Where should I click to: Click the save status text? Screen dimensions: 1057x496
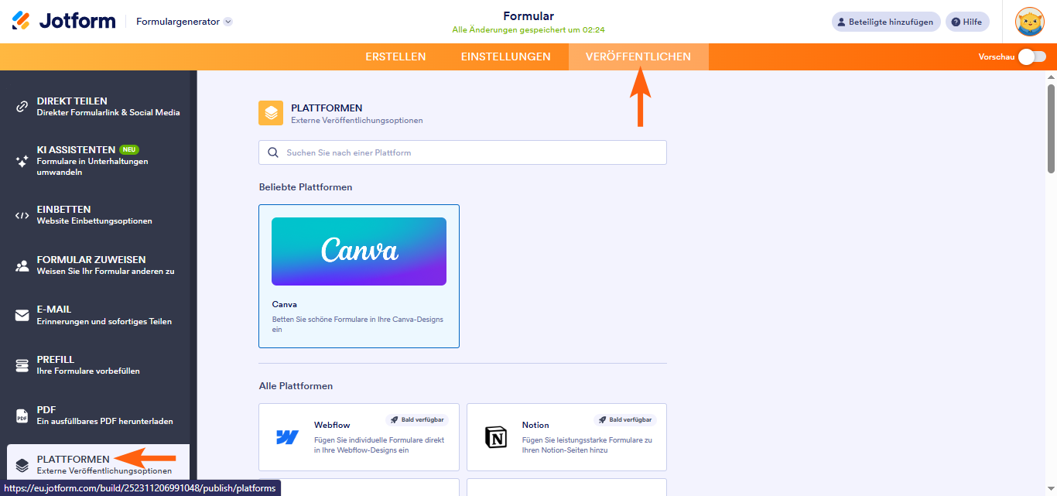click(528, 30)
